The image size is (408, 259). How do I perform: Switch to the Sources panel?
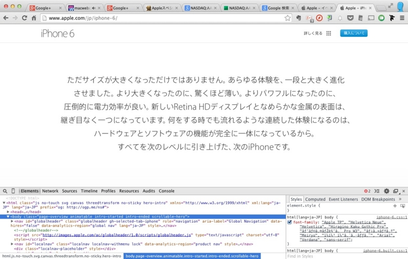69,191
